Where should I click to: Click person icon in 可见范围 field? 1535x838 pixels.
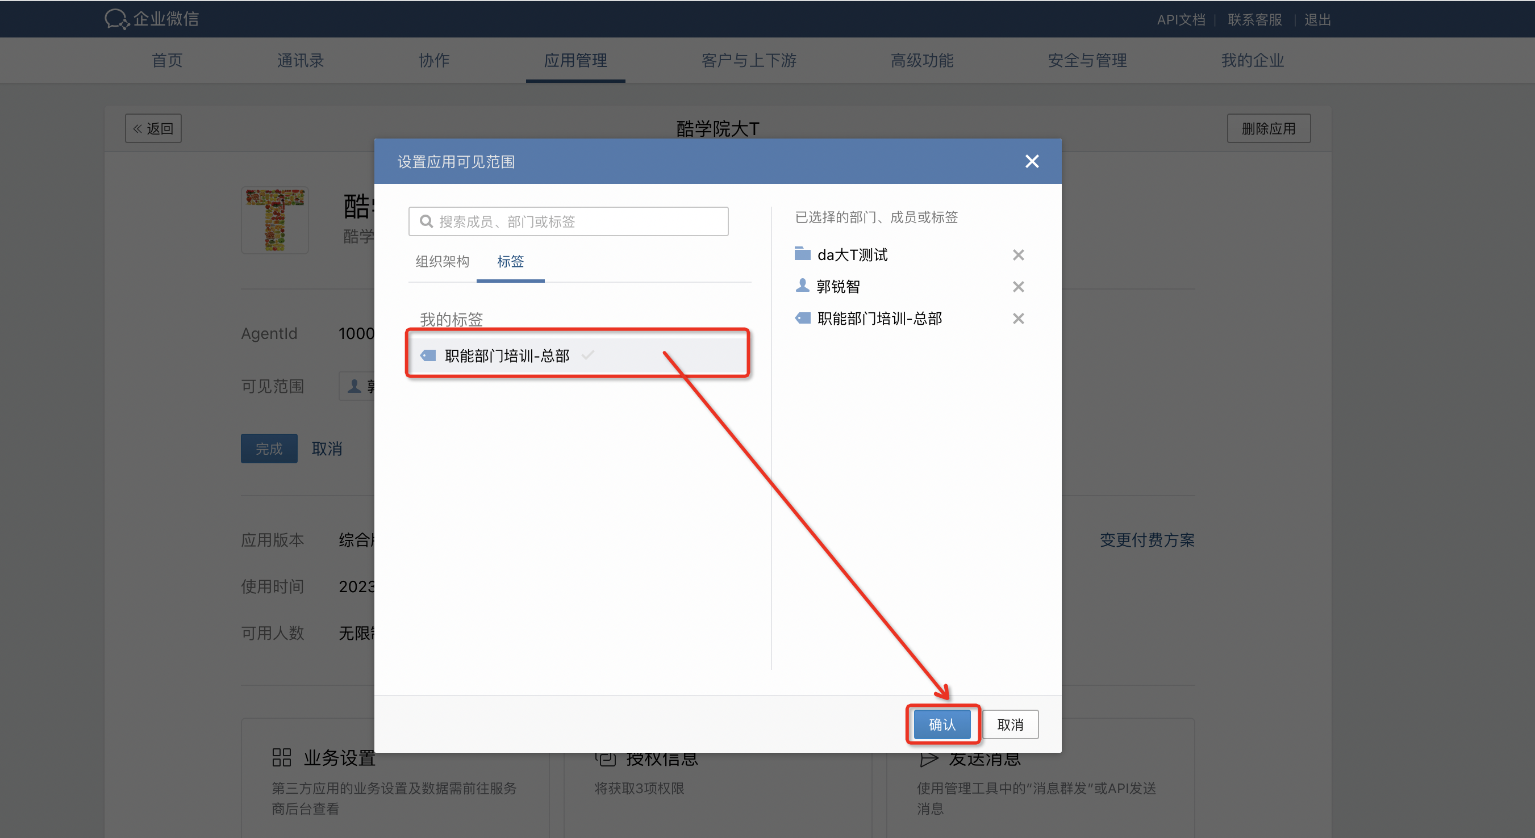[354, 387]
